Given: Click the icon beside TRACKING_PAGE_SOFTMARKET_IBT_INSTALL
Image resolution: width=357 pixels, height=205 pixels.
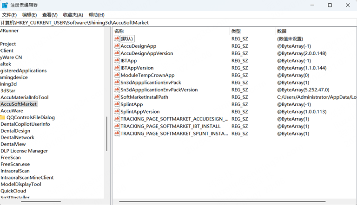Looking at the screenshot, I should click(x=117, y=126).
